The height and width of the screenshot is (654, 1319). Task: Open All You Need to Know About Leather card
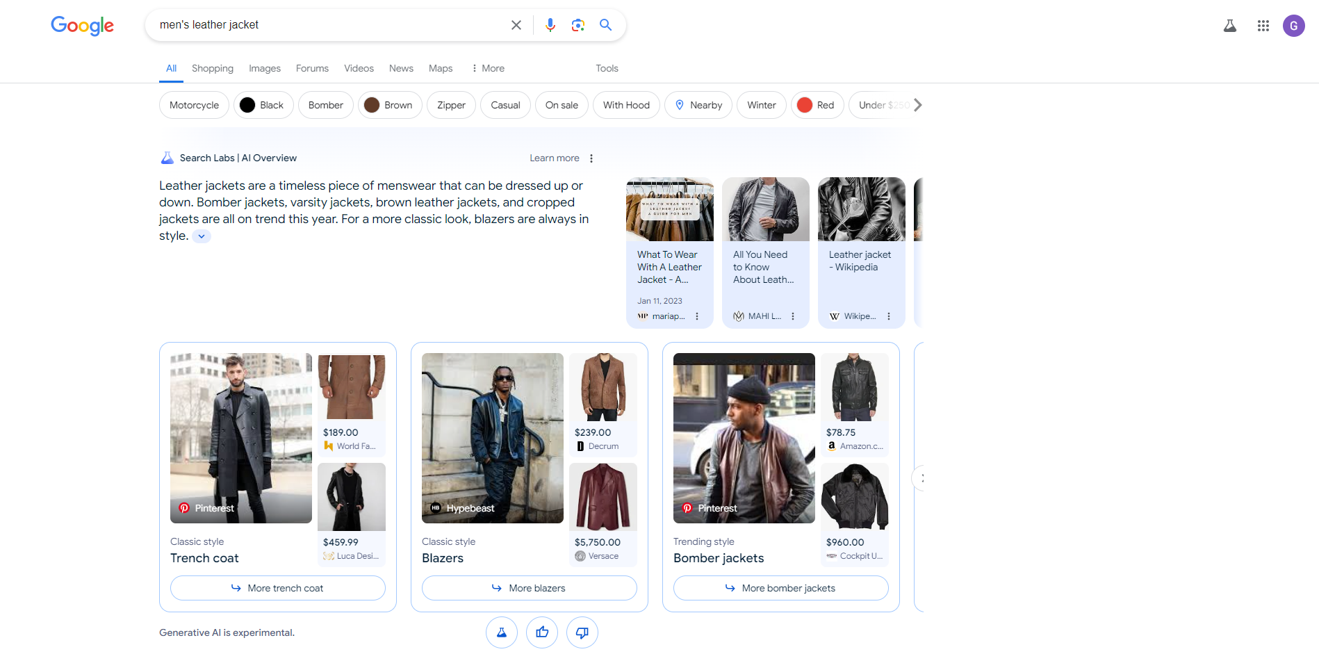pyautogui.click(x=766, y=252)
